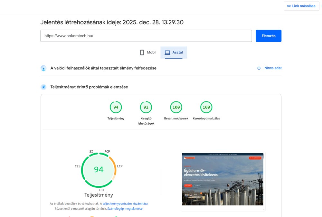Switch to the Asztal tab
This screenshot has height=217, width=322.
pos(174,52)
